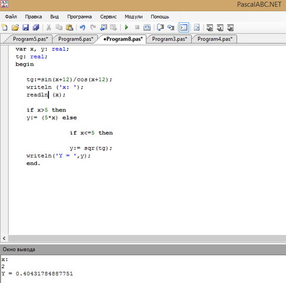Toggle the highlighted output window button

[x=184, y=28]
